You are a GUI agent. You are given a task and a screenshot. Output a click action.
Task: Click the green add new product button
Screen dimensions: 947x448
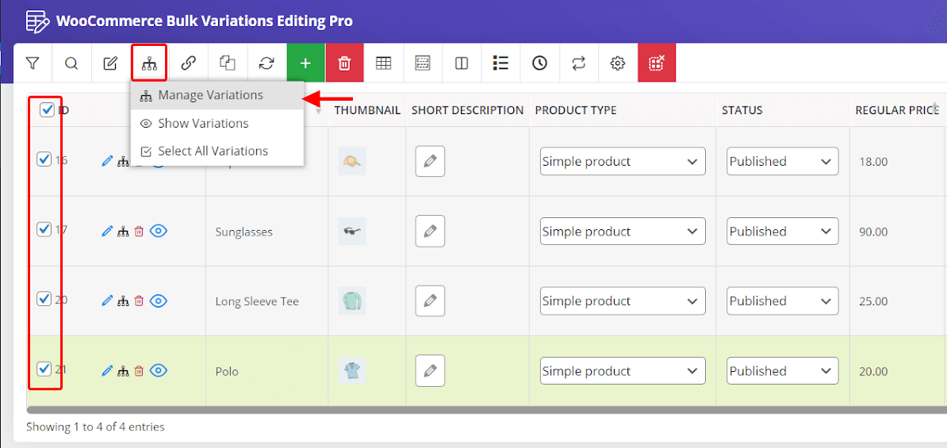click(305, 63)
